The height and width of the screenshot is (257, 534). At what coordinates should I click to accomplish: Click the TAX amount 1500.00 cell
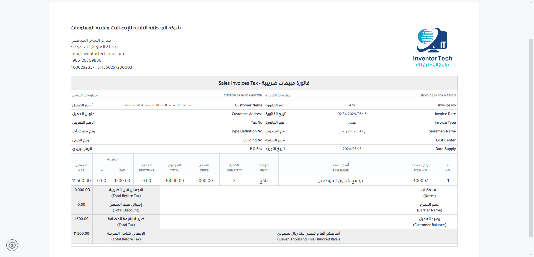tap(122, 181)
